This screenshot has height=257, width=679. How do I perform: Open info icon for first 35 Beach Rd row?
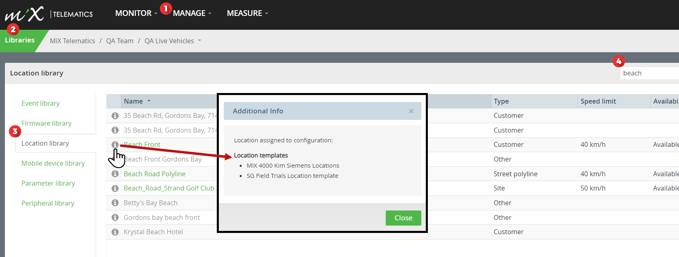115,116
